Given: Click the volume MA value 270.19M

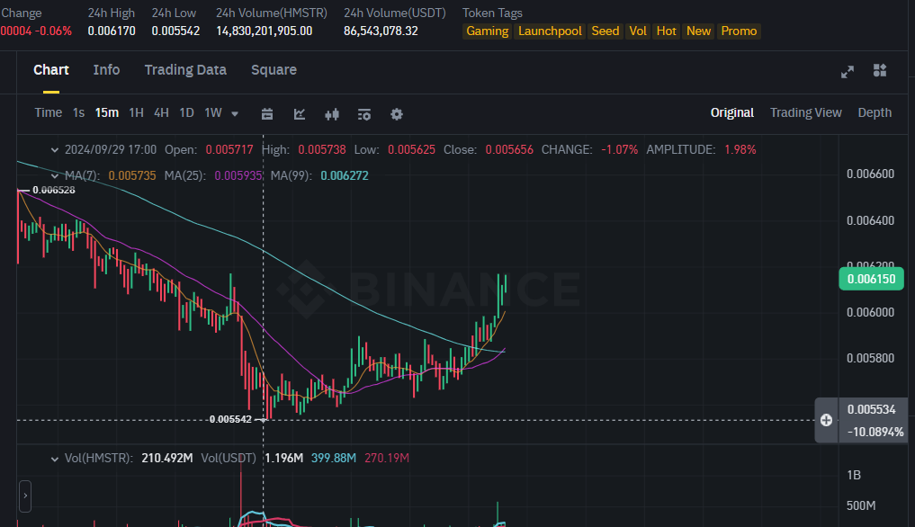Looking at the screenshot, I should [386, 459].
